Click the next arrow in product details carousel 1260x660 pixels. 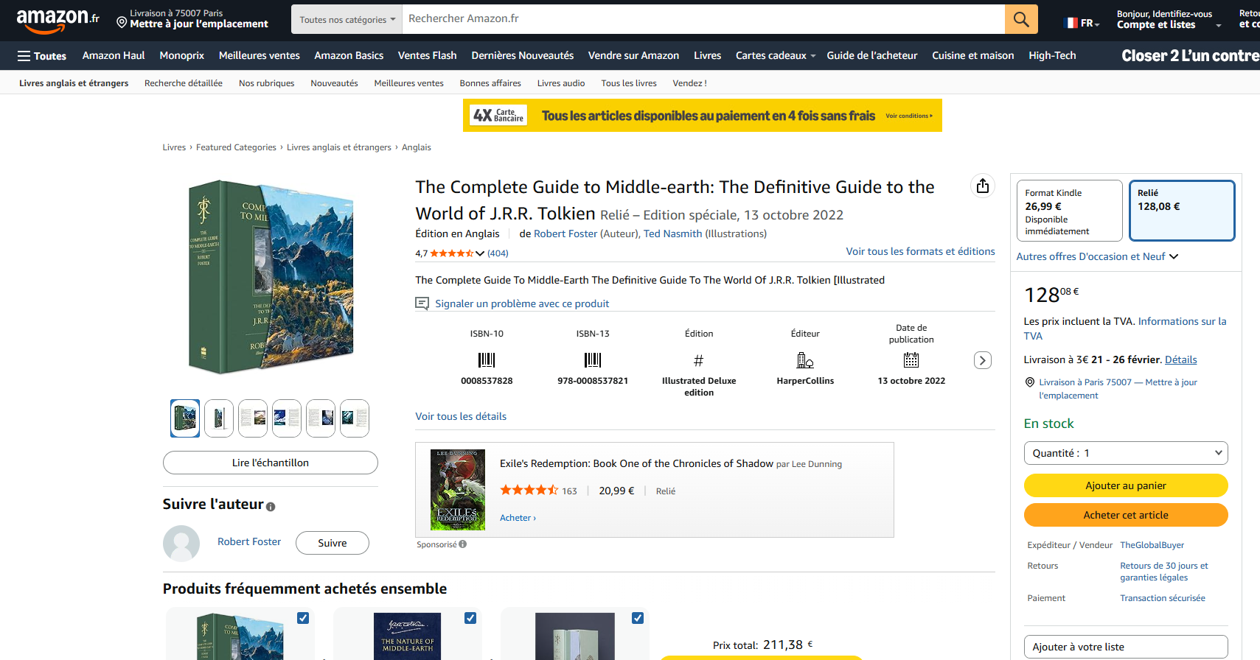983,360
